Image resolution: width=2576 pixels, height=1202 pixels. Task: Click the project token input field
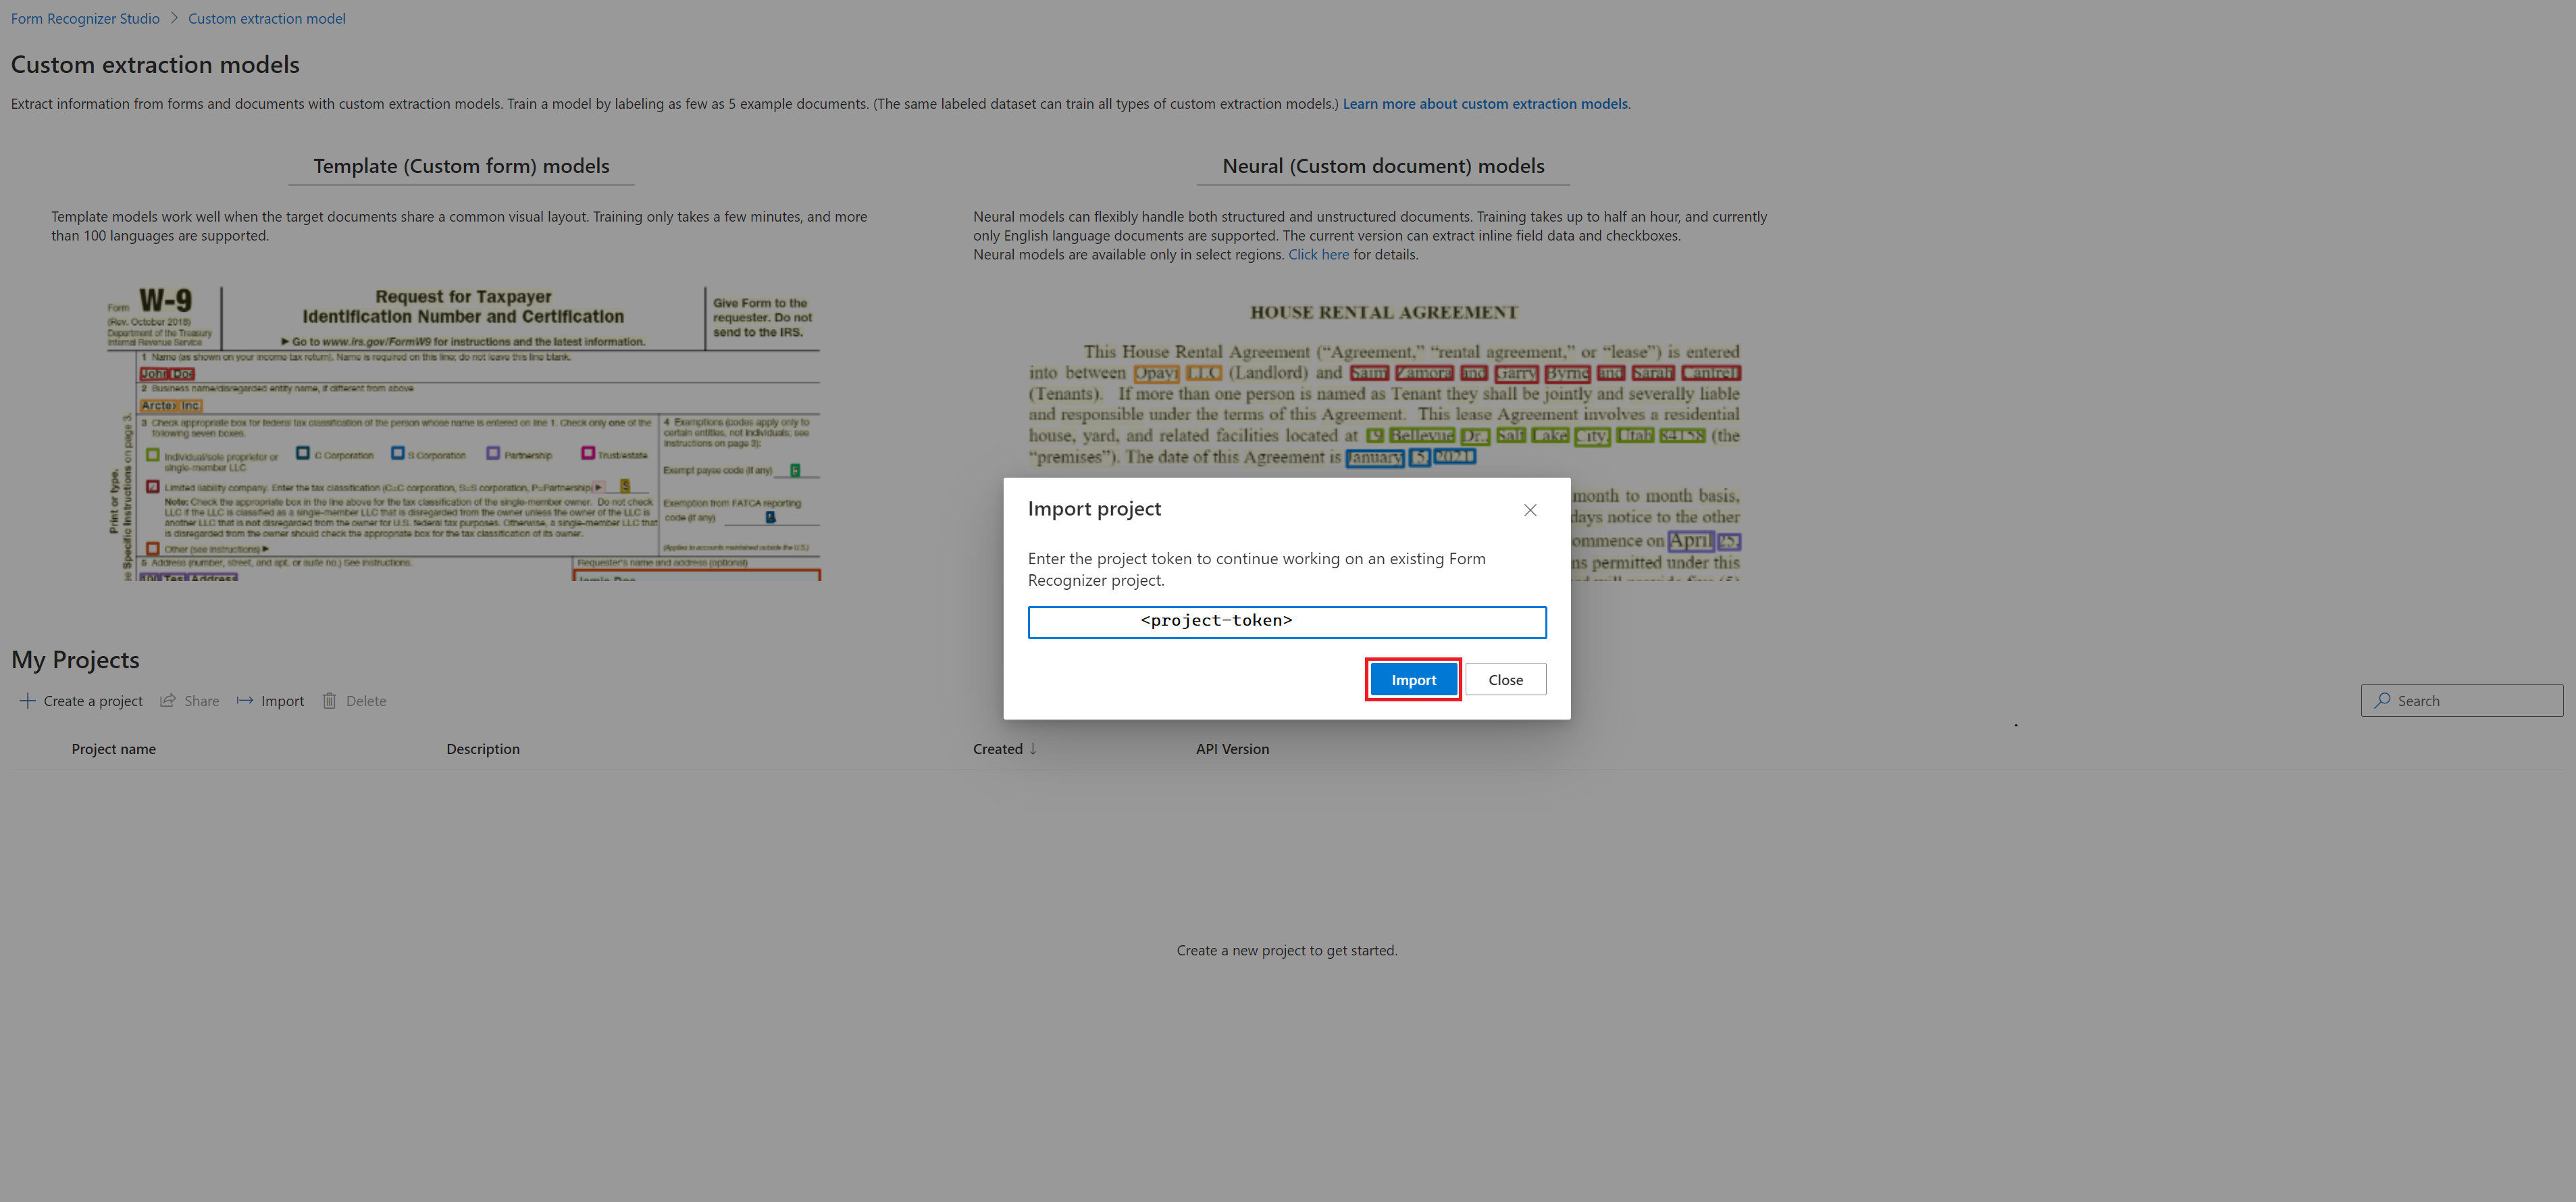click(x=1287, y=620)
